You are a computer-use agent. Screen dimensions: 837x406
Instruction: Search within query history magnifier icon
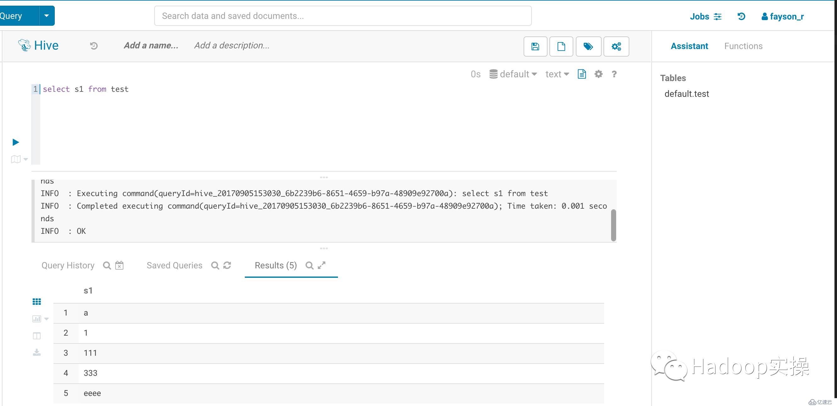click(x=107, y=266)
